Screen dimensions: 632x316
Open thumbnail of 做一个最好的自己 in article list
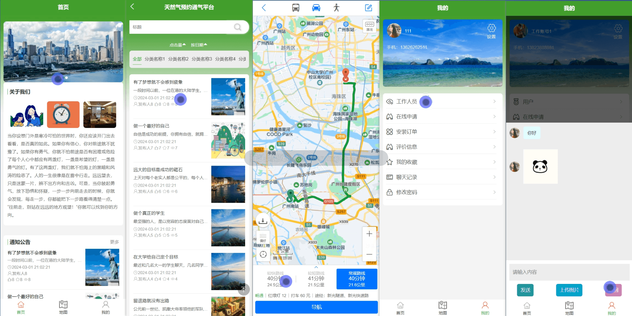click(x=228, y=140)
